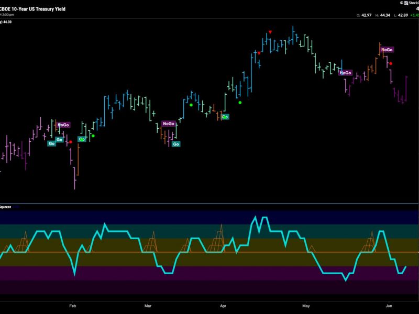The height and width of the screenshot is (314, 419).
Task: Click the topmost red down-triangle marker in April
Action: coord(270,32)
